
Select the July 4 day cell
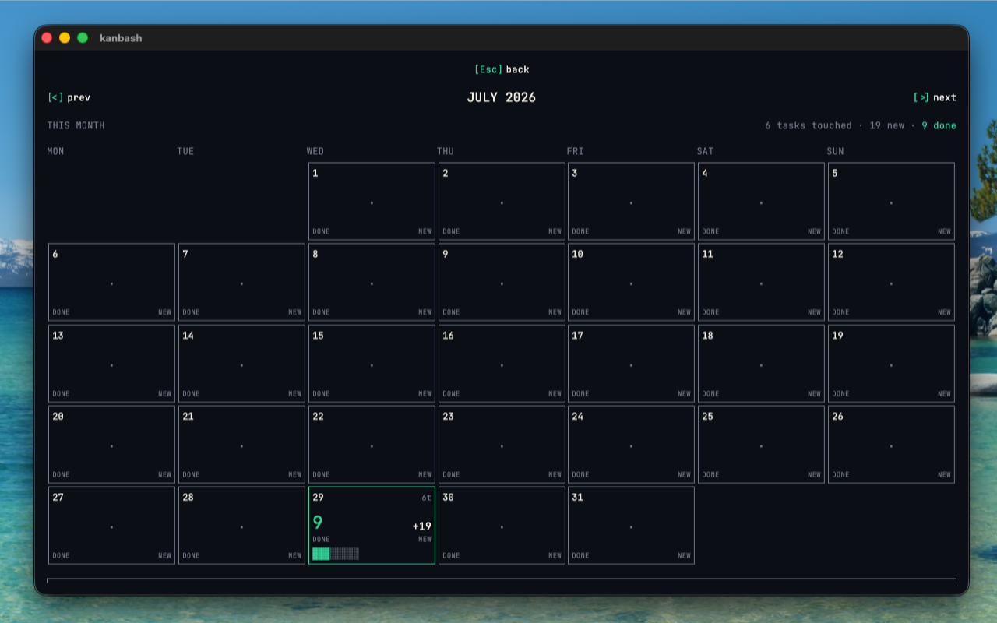pos(761,201)
